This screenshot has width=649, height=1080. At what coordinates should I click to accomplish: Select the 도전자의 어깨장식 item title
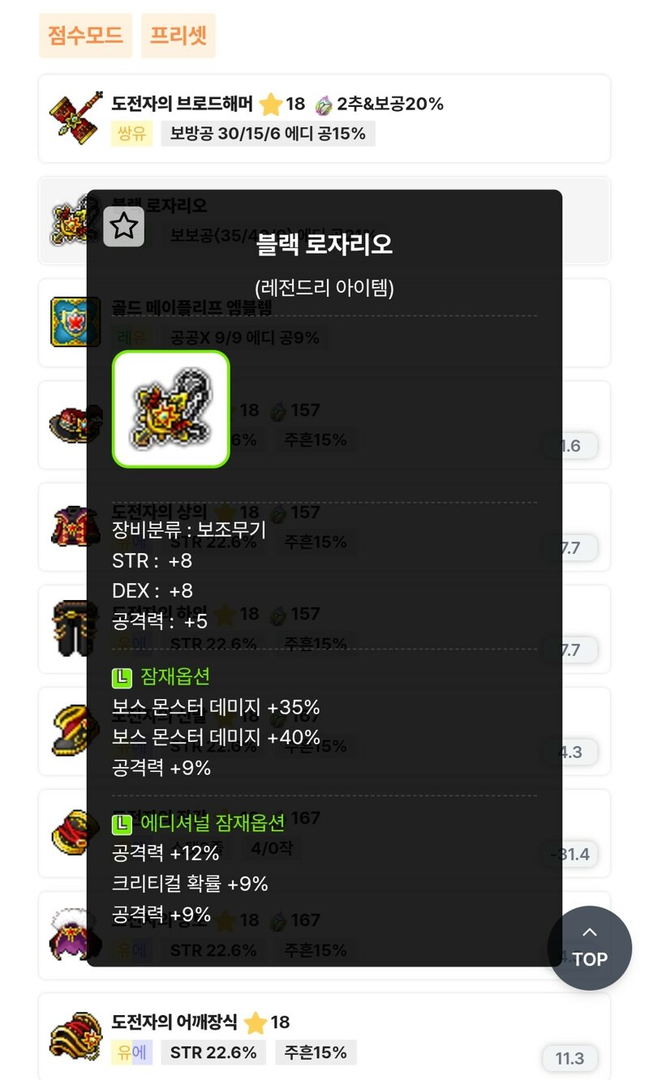174,1022
